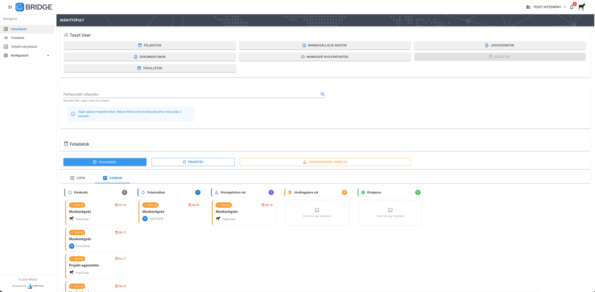Click the Jóváhagyásra vár shield icon
This screenshot has height=292, width=595.
click(x=290, y=192)
